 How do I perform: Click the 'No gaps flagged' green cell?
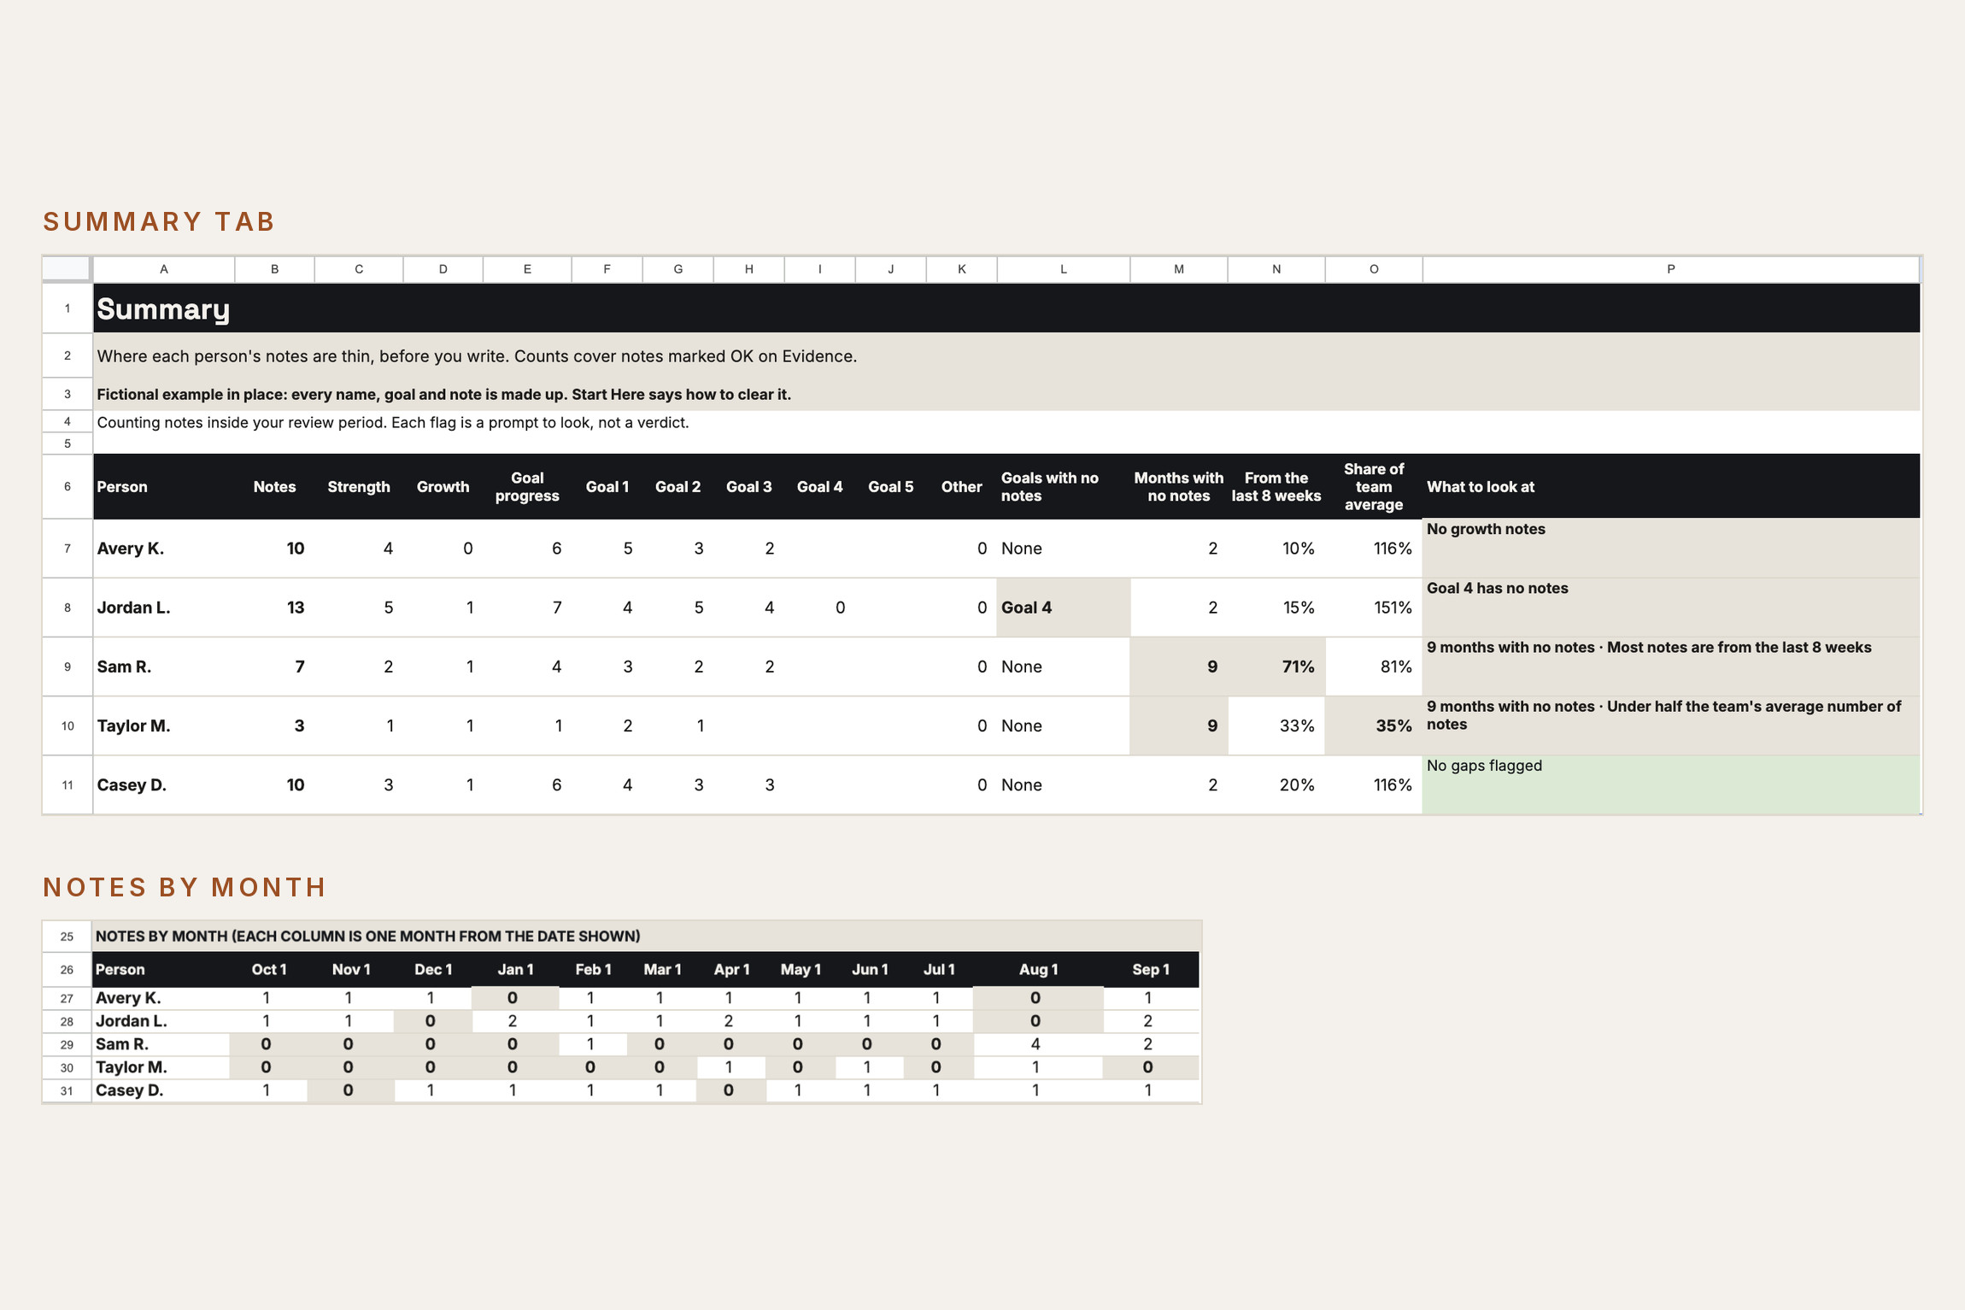point(1670,784)
